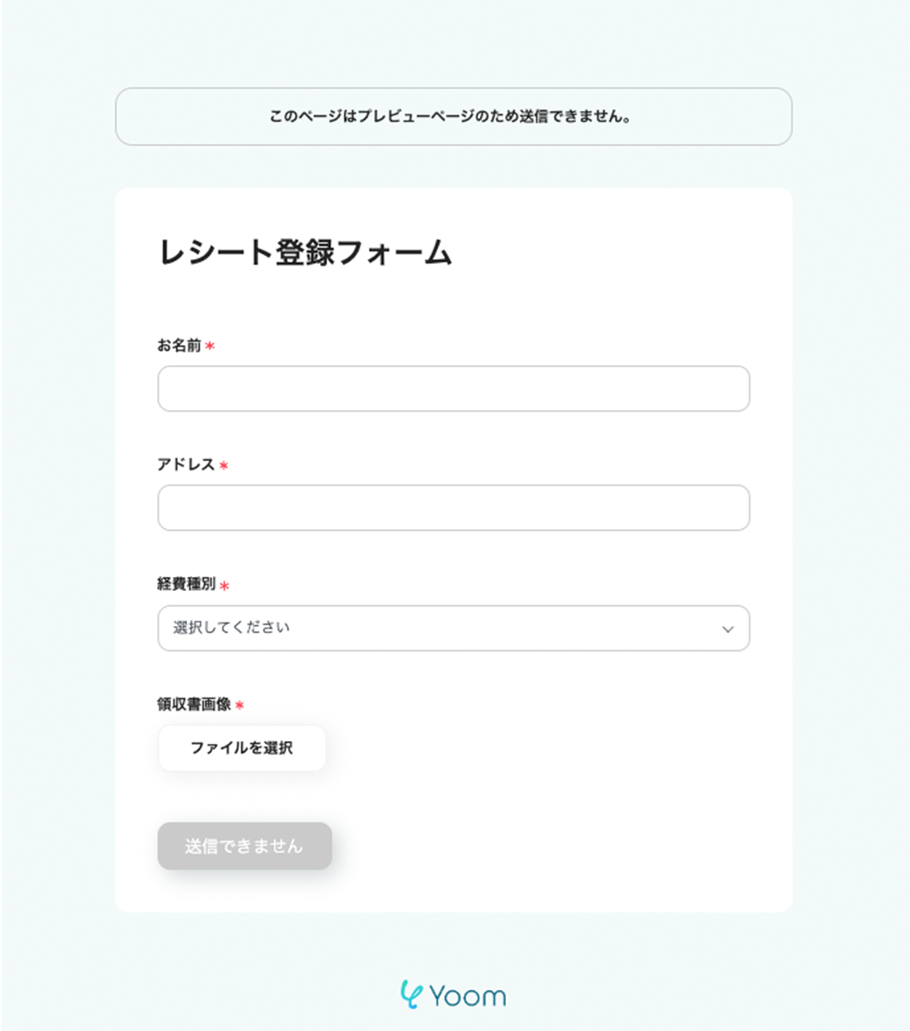This screenshot has width=910, height=1031.
Task: Click the red asterisk next to お名前
Action: click(x=209, y=346)
